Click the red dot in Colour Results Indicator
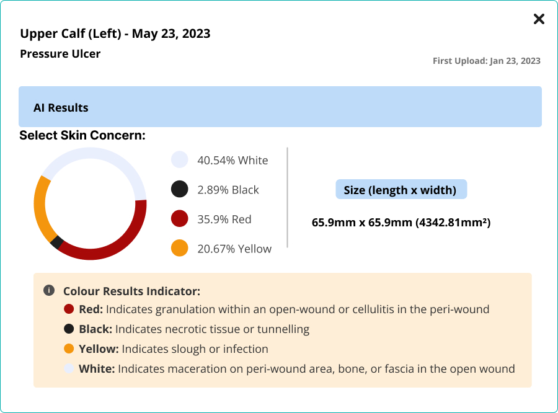The height and width of the screenshot is (413, 558). tap(69, 309)
